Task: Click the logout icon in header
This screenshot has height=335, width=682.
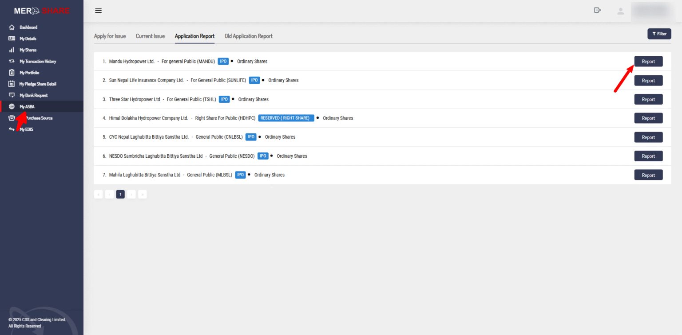Action: 598,10
